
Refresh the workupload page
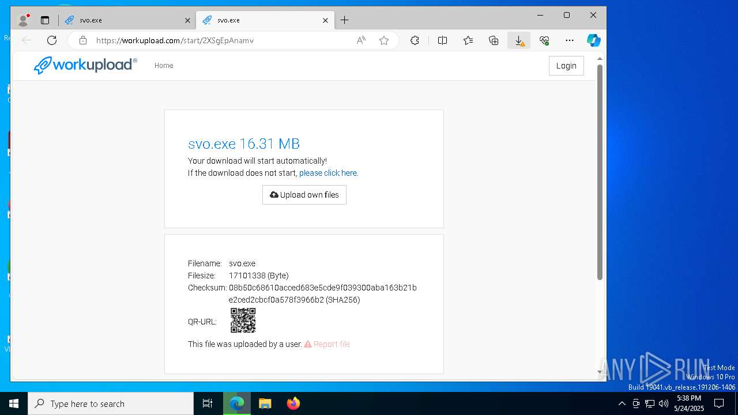pyautogui.click(x=52, y=40)
